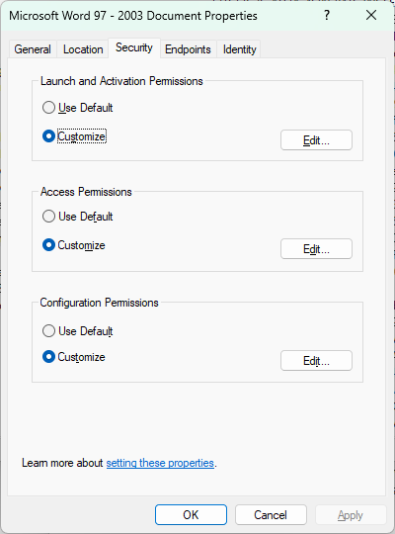Screen dimensions: 395x534
Task: Confirm with the OK button
Action: 191,515
